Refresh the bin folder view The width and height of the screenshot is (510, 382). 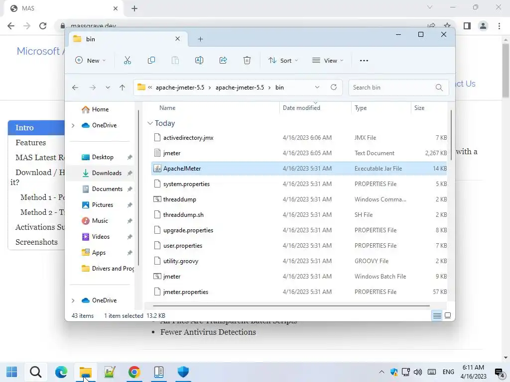pos(333,87)
